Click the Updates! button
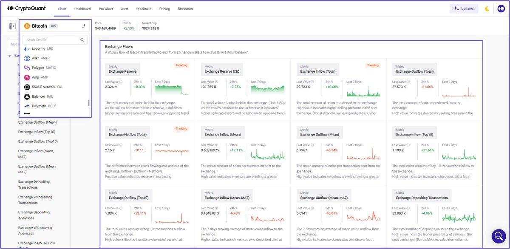Image resolution: width=510 pixels, height=249 pixels. pyautogui.click(x=464, y=8)
